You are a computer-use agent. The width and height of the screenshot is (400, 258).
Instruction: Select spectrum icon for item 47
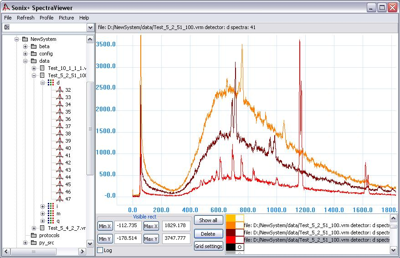(60, 198)
